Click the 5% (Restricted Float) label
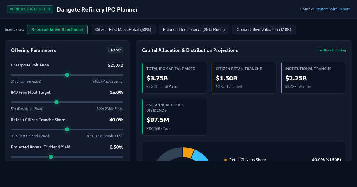The height and width of the screenshot is (187, 357). pyautogui.click(x=27, y=109)
